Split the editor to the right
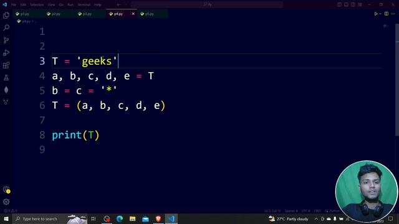This screenshot has height=224, width=399. [x=387, y=14]
